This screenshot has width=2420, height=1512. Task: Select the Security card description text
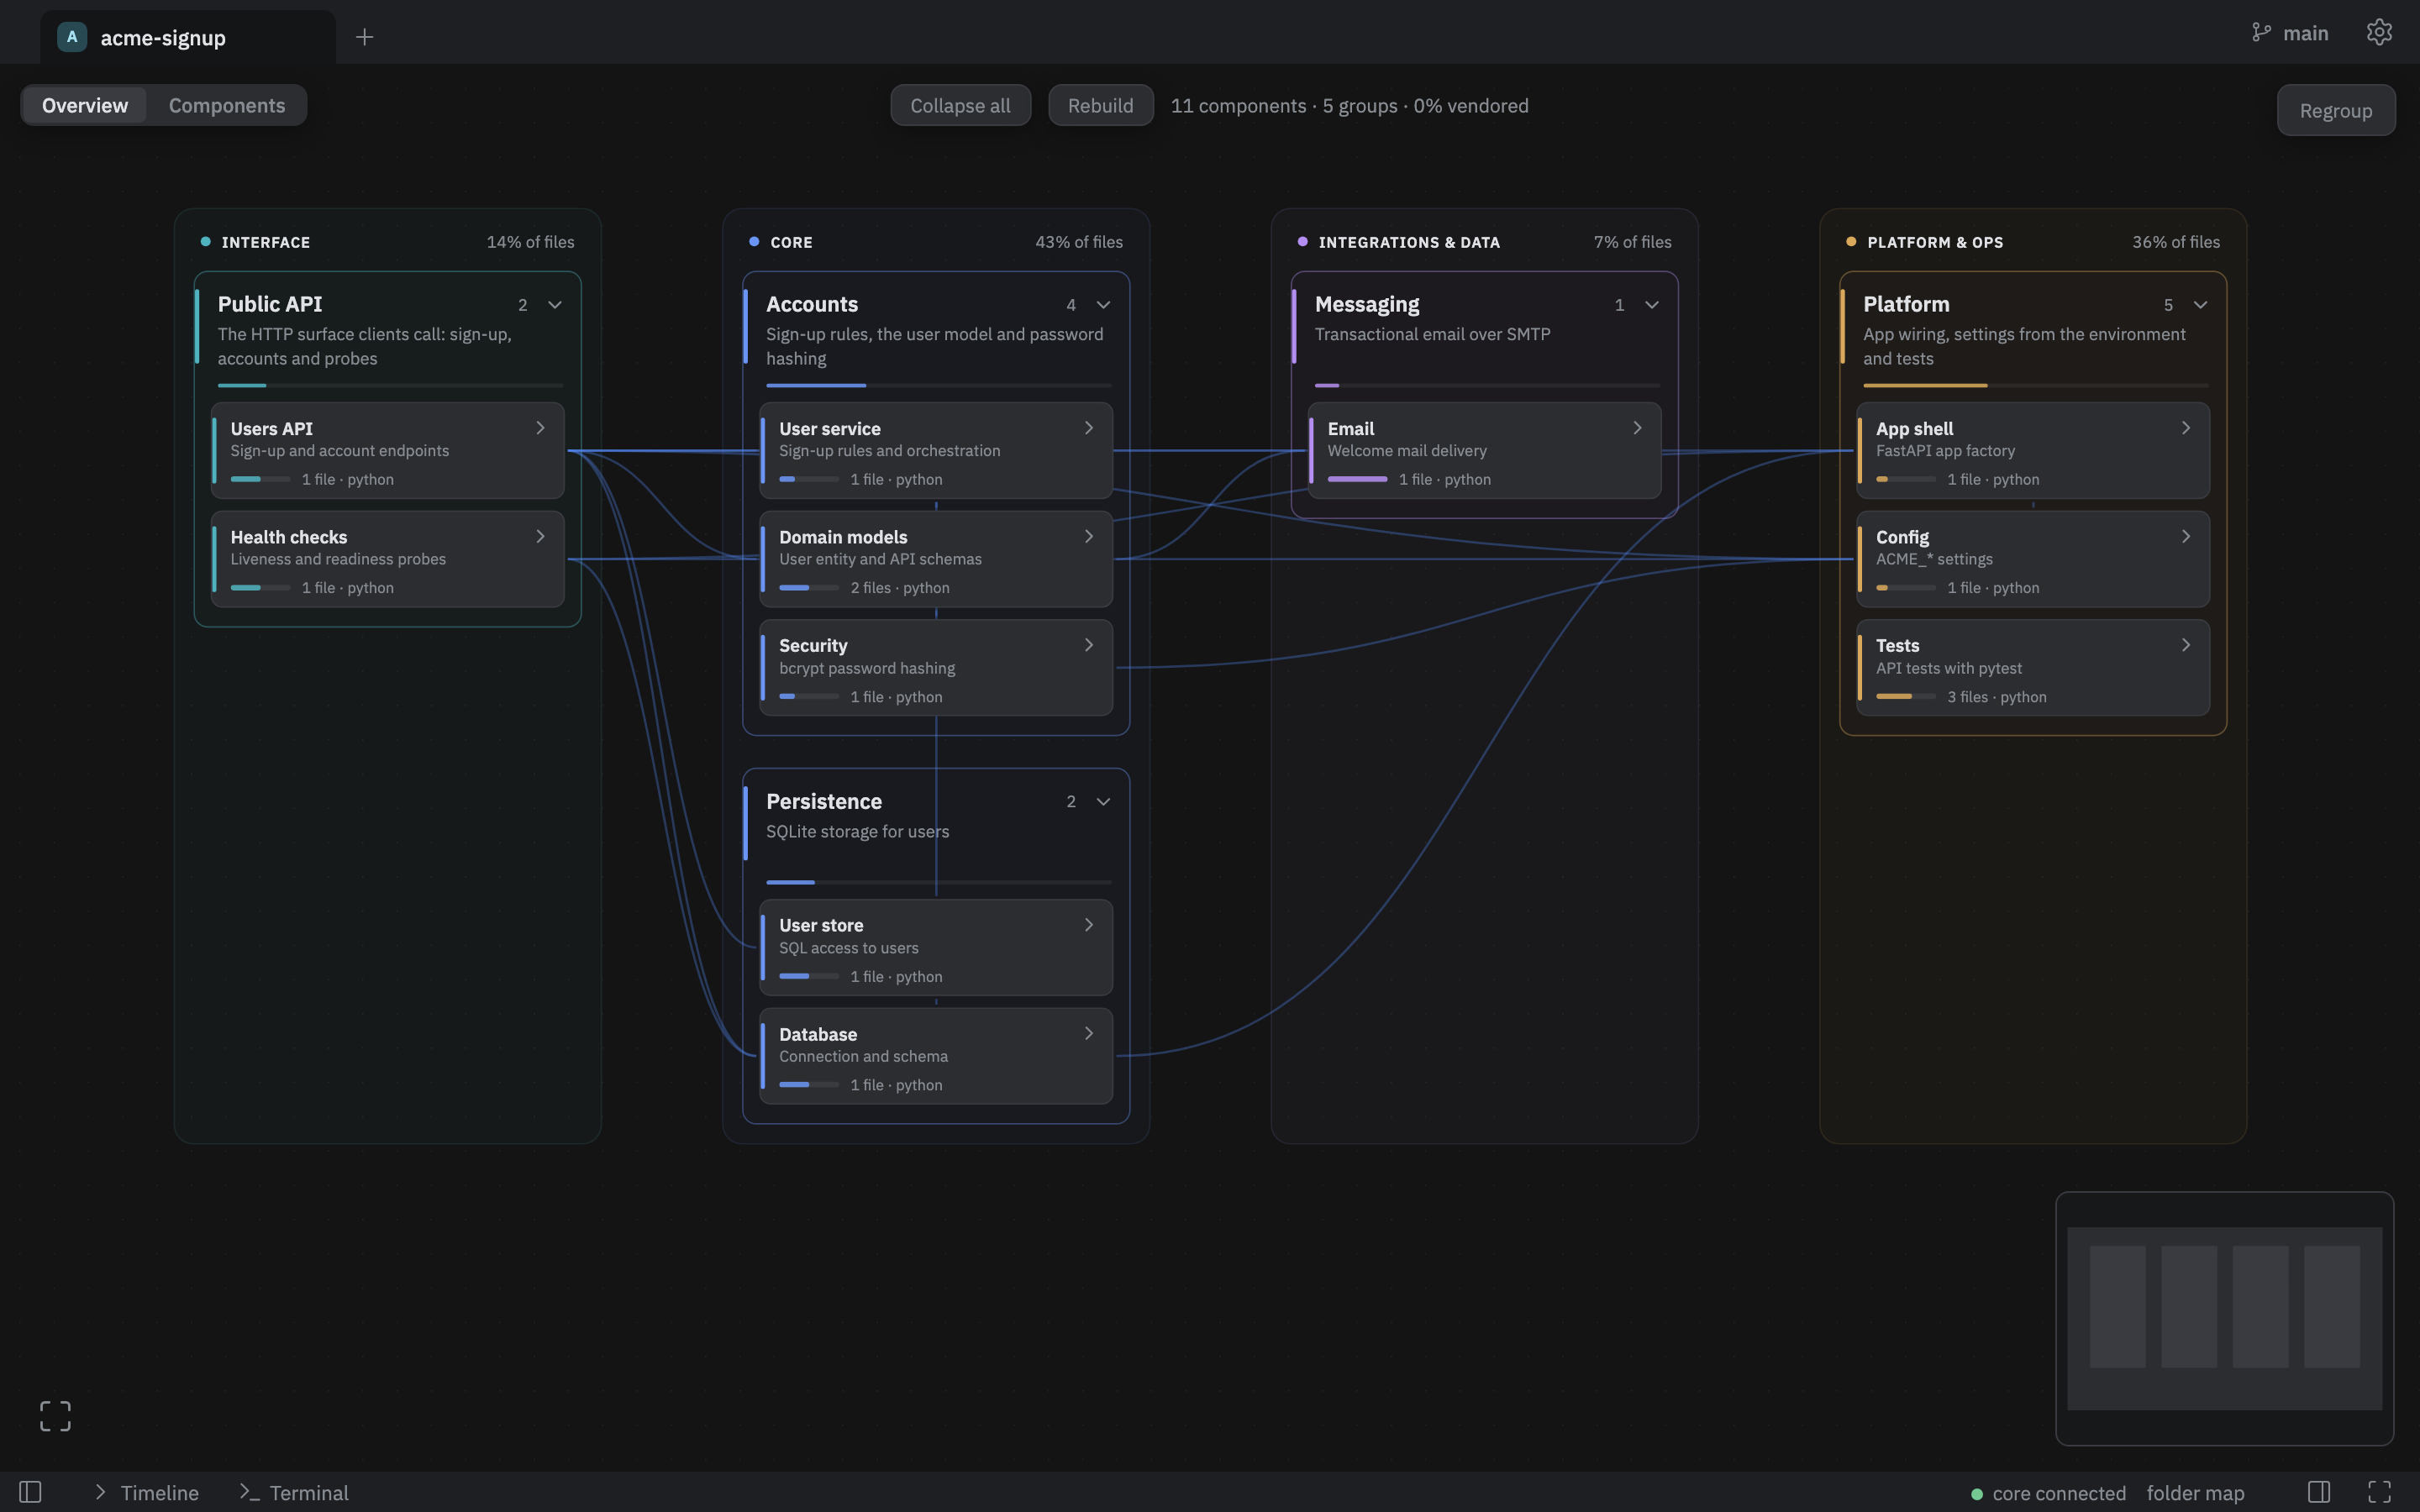pos(867,668)
